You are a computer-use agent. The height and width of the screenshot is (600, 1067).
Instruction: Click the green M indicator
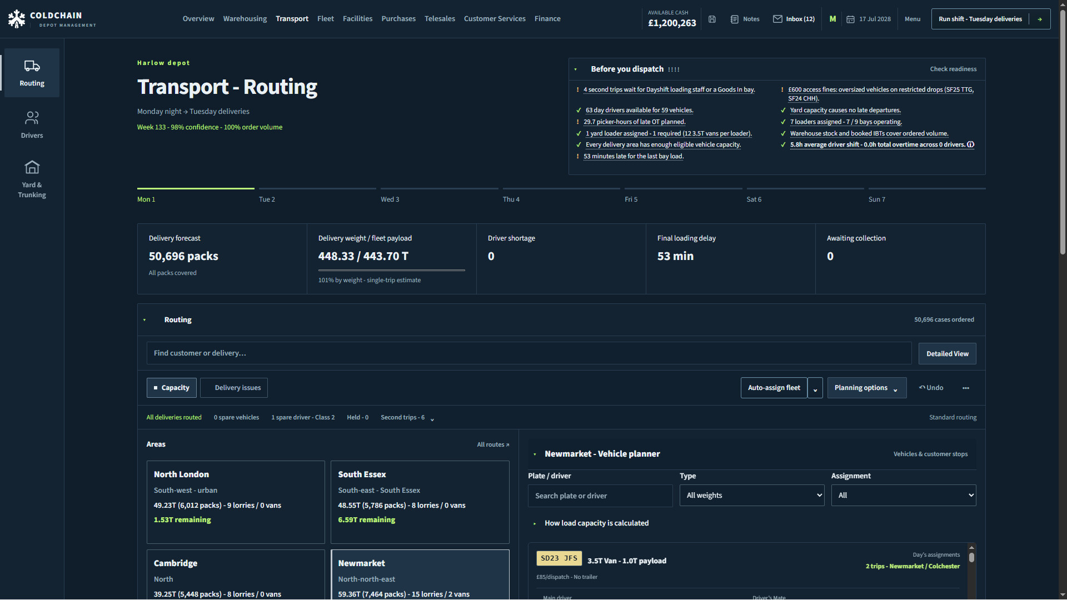(x=832, y=19)
